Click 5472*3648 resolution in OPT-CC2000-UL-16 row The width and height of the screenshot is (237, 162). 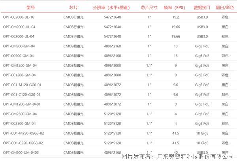(x=113, y=17)
